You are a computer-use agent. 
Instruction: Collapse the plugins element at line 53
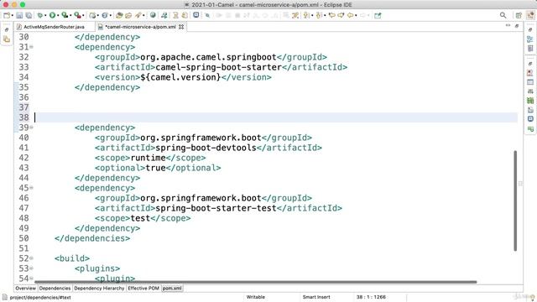click(x=32, y=268)
